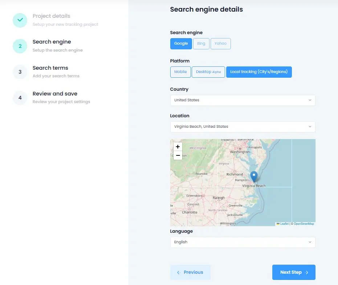Click "Setup the search engine" text
The height and width of the screenshot is (285, 338).
pos(58,50)
